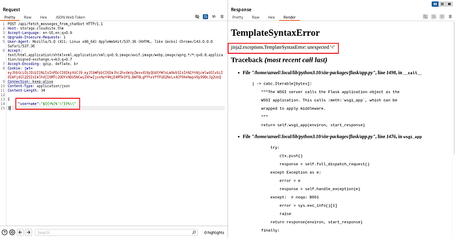The image size is (455, 238).
Task: Switch to top-bottom layout view
Action: pyautogui.click(x=442, y=4)
